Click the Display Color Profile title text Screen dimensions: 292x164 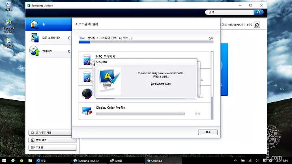(110, 108)
